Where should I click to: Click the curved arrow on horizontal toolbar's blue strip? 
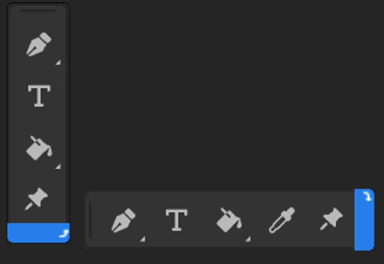coord(367,196)
